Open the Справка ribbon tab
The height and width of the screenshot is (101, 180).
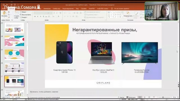point(84,9)
